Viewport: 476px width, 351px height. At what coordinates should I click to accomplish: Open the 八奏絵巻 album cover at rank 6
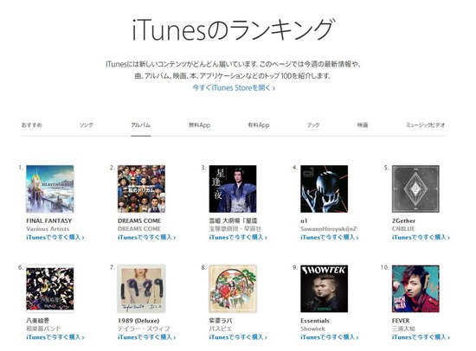(50, 289)
